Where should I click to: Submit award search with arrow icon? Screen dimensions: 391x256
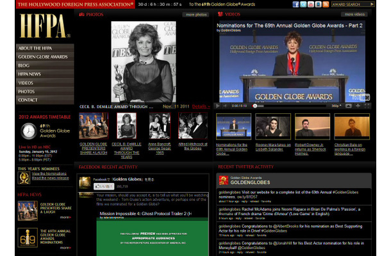click(x=372, y=4)
